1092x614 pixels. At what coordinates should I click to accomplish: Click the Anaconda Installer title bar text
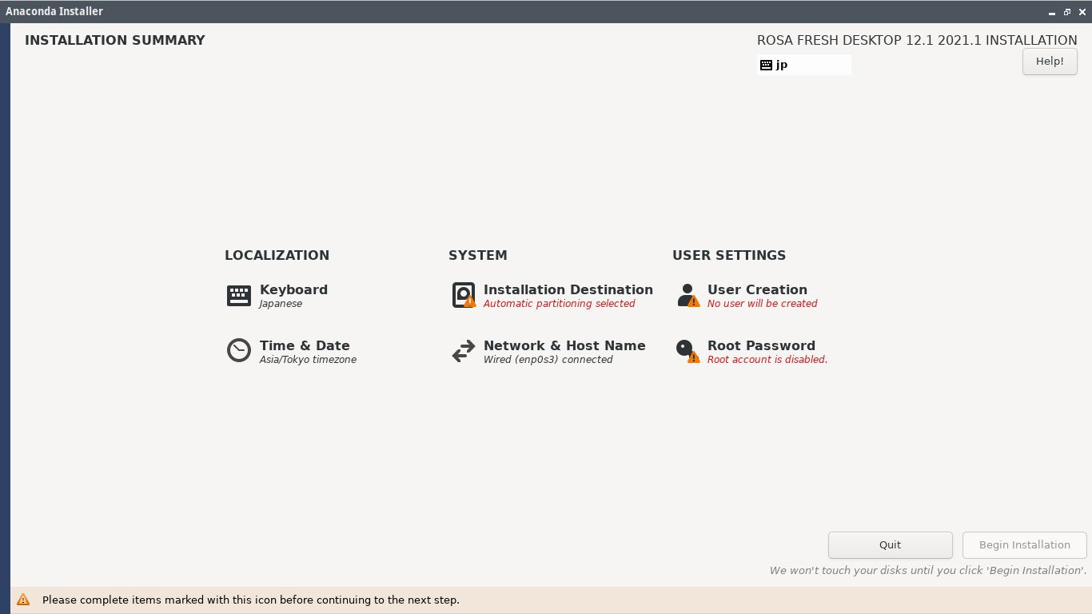[x=54, y=11]
